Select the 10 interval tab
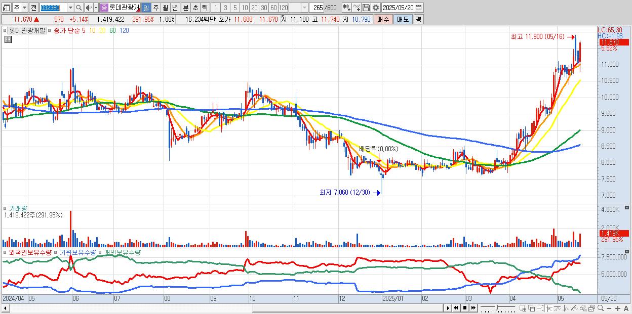Screen dimensions: 632x314 245,8
